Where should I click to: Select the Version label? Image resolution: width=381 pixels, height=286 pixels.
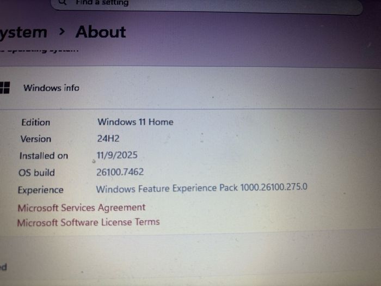[36, 139]
